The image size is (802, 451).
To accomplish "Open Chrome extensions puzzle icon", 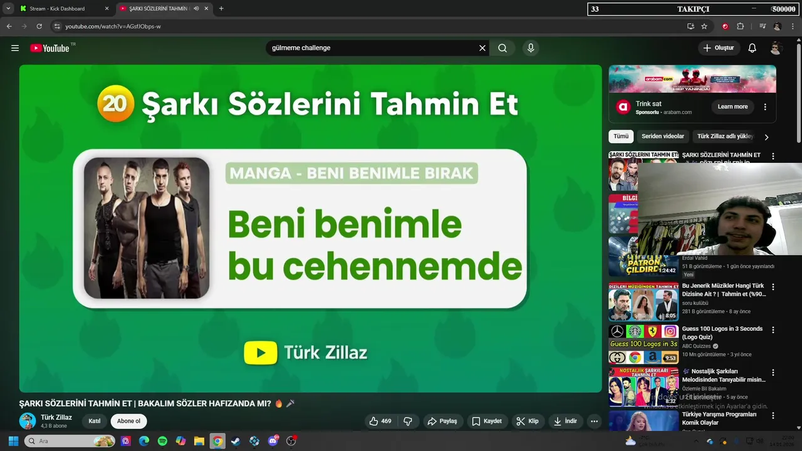I will pyautogui.click(x=741, y=26).
